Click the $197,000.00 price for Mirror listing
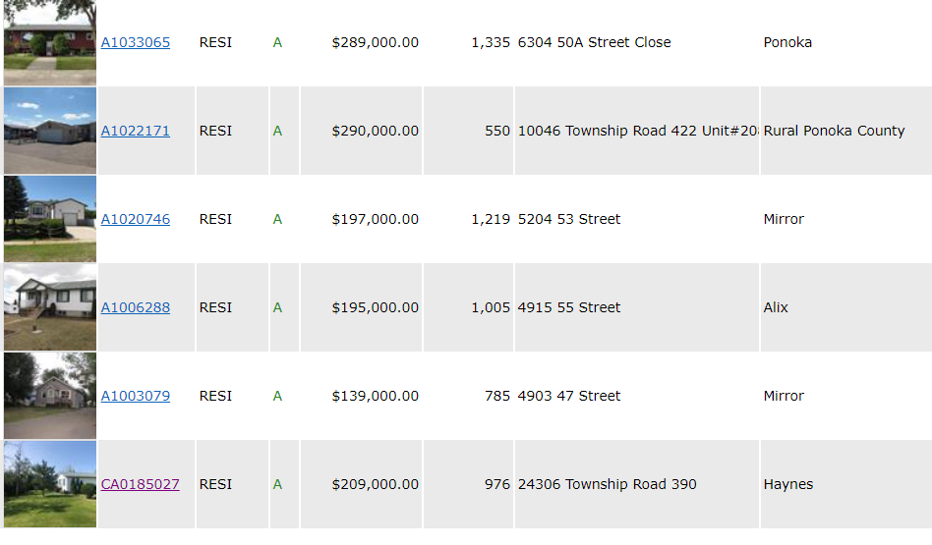 (x=375, y=220)
